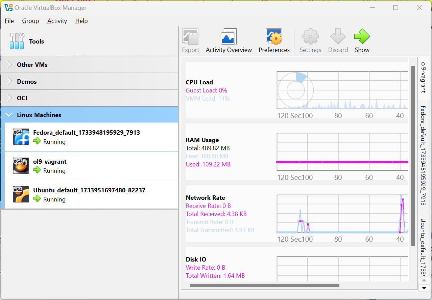Expand the OCI group

[9, 98]
